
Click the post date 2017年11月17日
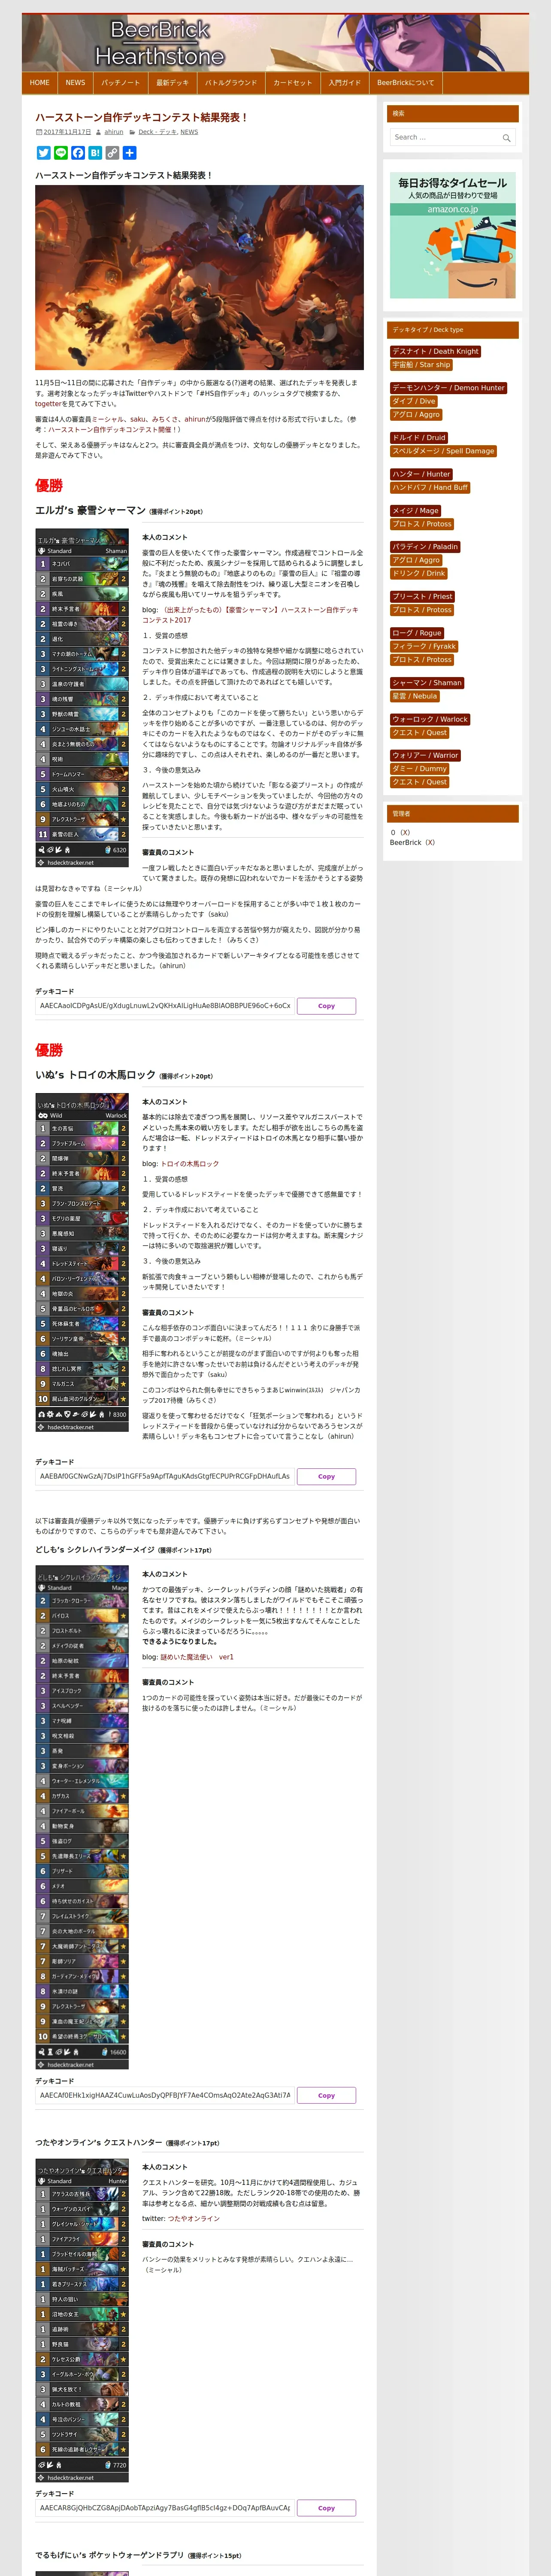point(67,132)
